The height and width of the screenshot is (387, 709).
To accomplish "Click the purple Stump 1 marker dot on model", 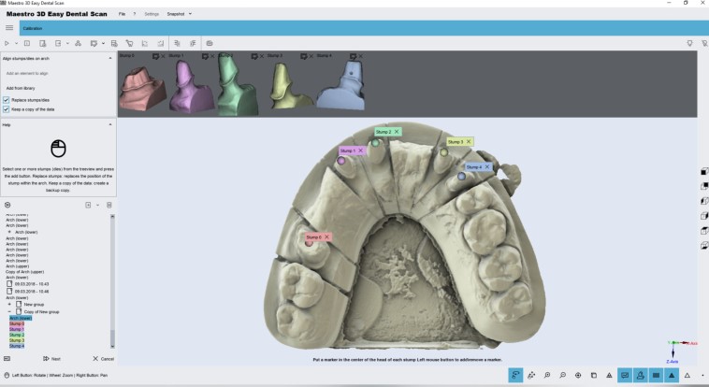I will pyautogui.click(x=341, y=160).
